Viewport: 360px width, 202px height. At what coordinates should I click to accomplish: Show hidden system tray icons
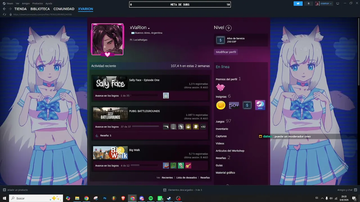[322, 198]
